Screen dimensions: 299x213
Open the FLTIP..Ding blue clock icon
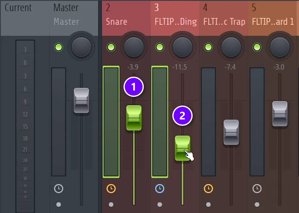tap(160, 188)
